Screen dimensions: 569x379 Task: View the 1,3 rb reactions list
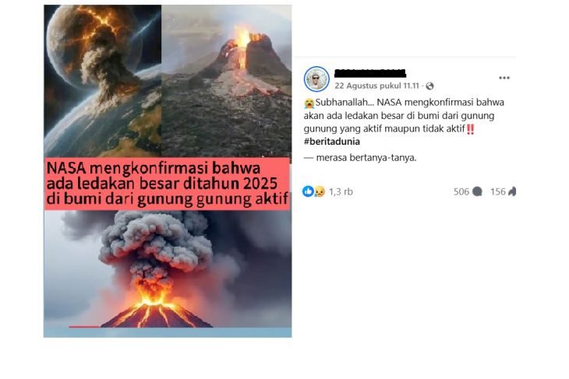pos(341,191)
